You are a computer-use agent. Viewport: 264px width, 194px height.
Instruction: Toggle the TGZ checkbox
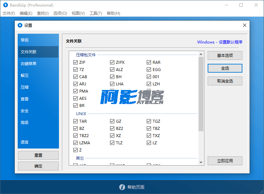[x=149, y=121]
